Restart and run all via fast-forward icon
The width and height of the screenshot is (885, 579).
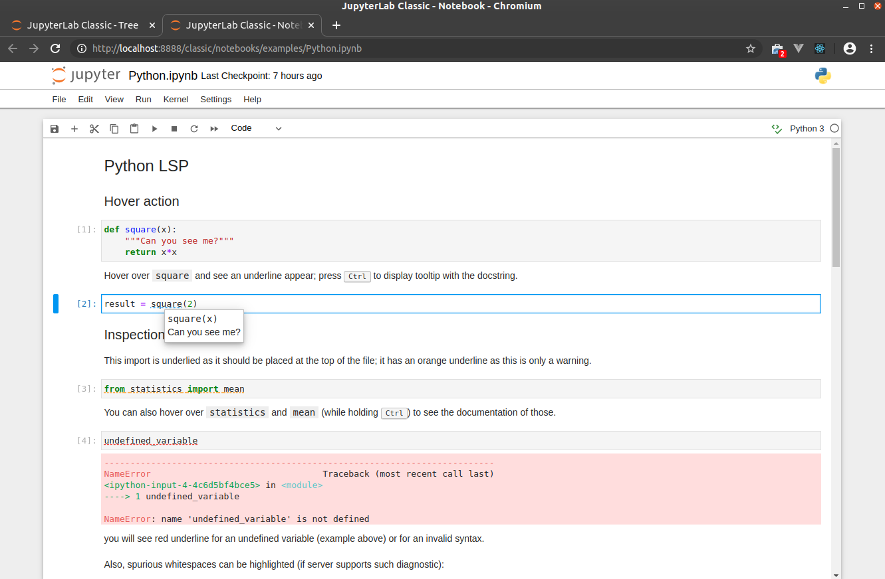(213, 128)
